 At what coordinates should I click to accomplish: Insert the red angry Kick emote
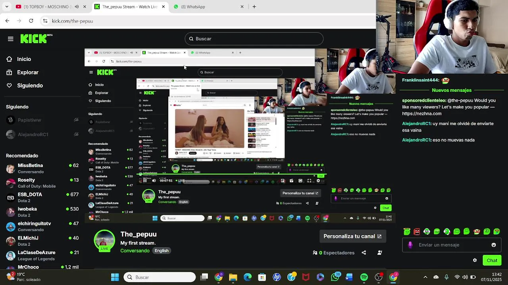pyautogui.click(x=417, y=232)
